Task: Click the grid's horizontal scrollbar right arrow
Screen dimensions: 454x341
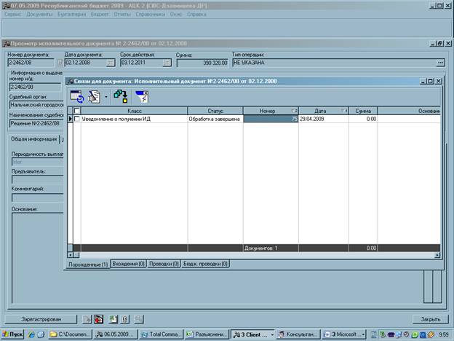Action: pos(437,255)
